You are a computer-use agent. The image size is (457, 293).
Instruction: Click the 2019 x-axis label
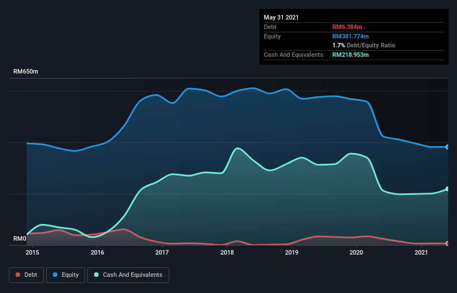coord(292,252)
